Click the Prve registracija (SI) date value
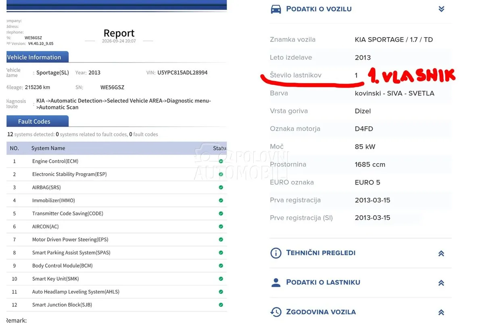The width and height of the screenshot is (484, 323). (x=373, y=218)
